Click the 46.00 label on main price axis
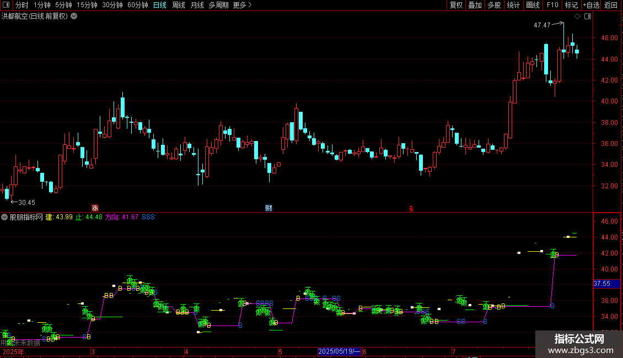 coord(609,37)
